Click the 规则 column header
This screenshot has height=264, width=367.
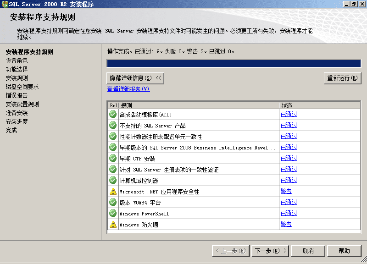coord(199,105)
